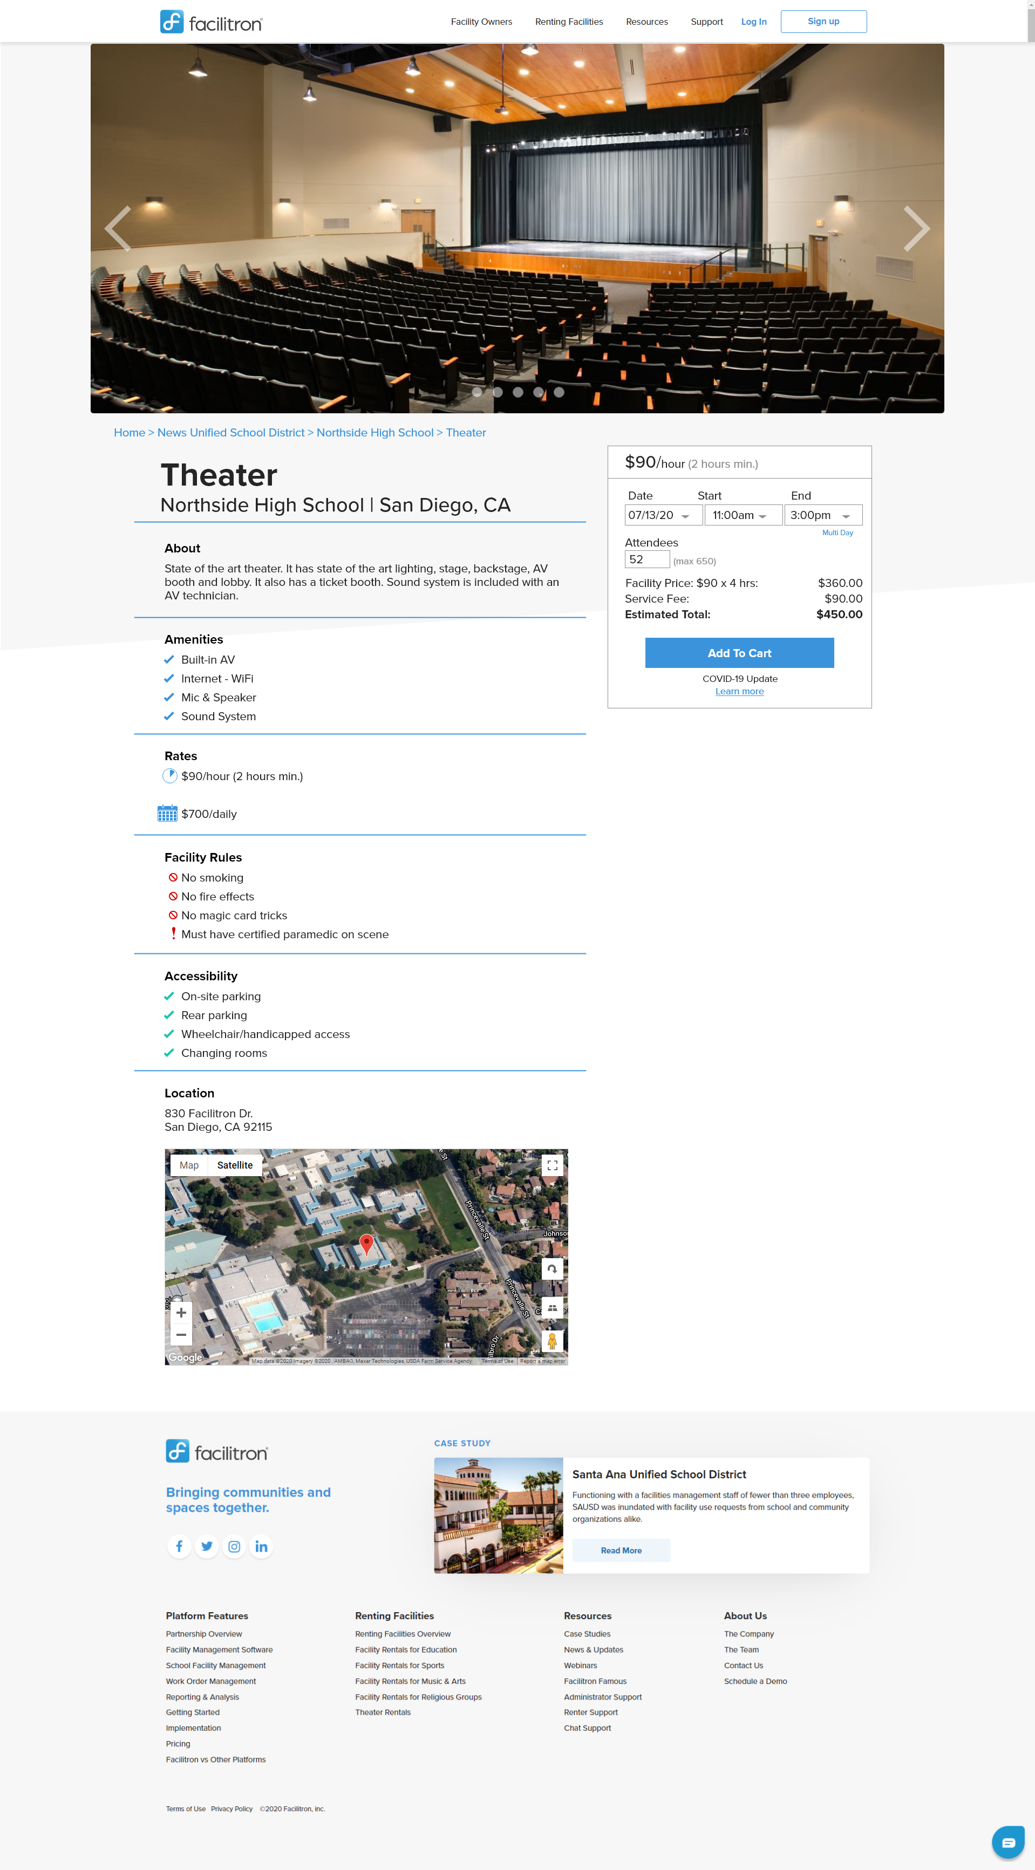This screenshot has height=1870, width=1035.
Task: Click the Sign up button
Action: click(823, 22)
